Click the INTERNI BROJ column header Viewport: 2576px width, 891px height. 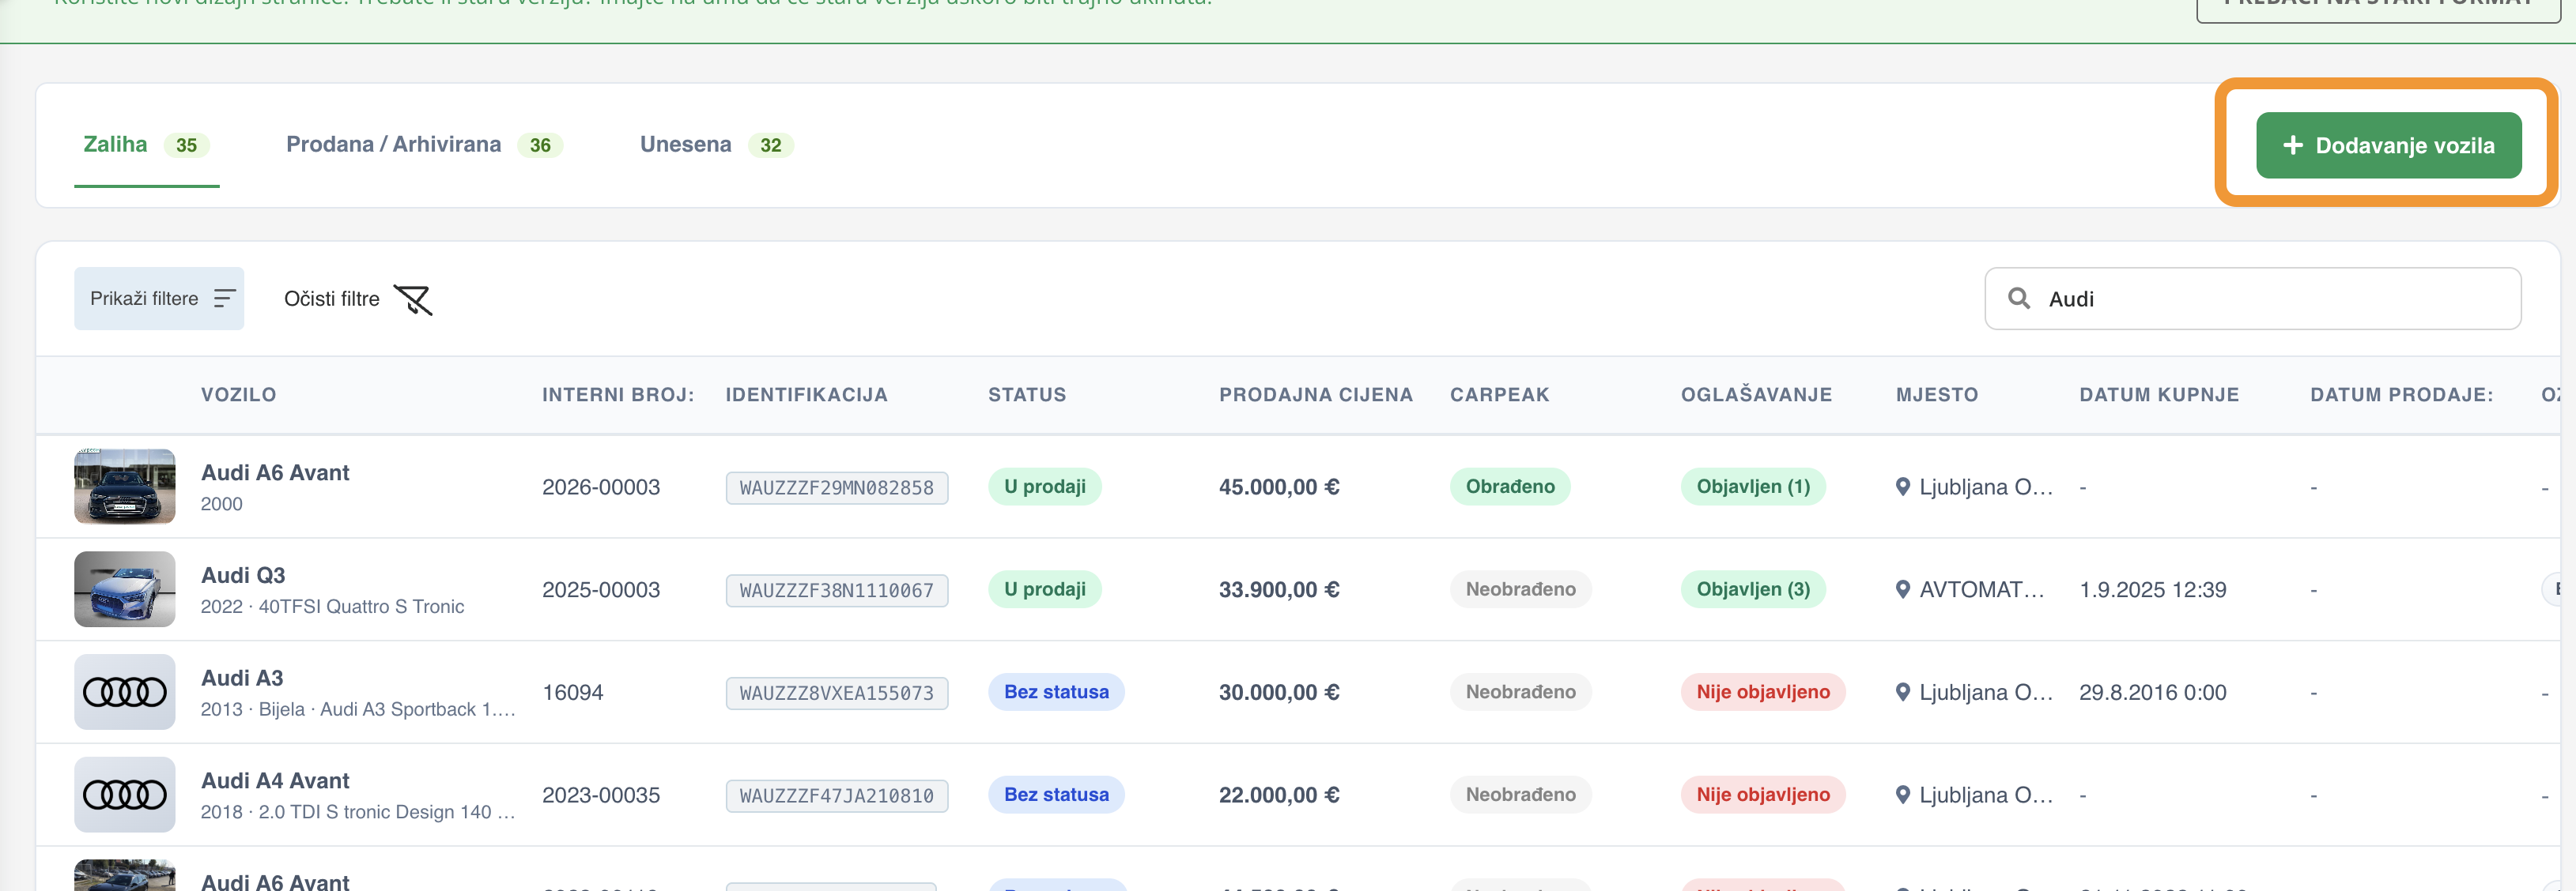pyautogui.click(x=618, y=395)
